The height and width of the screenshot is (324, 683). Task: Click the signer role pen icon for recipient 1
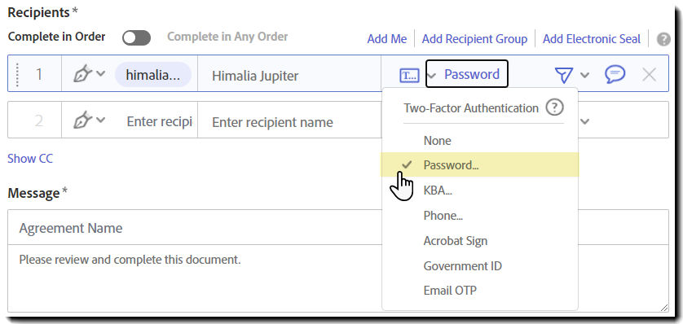click(83, 74)
